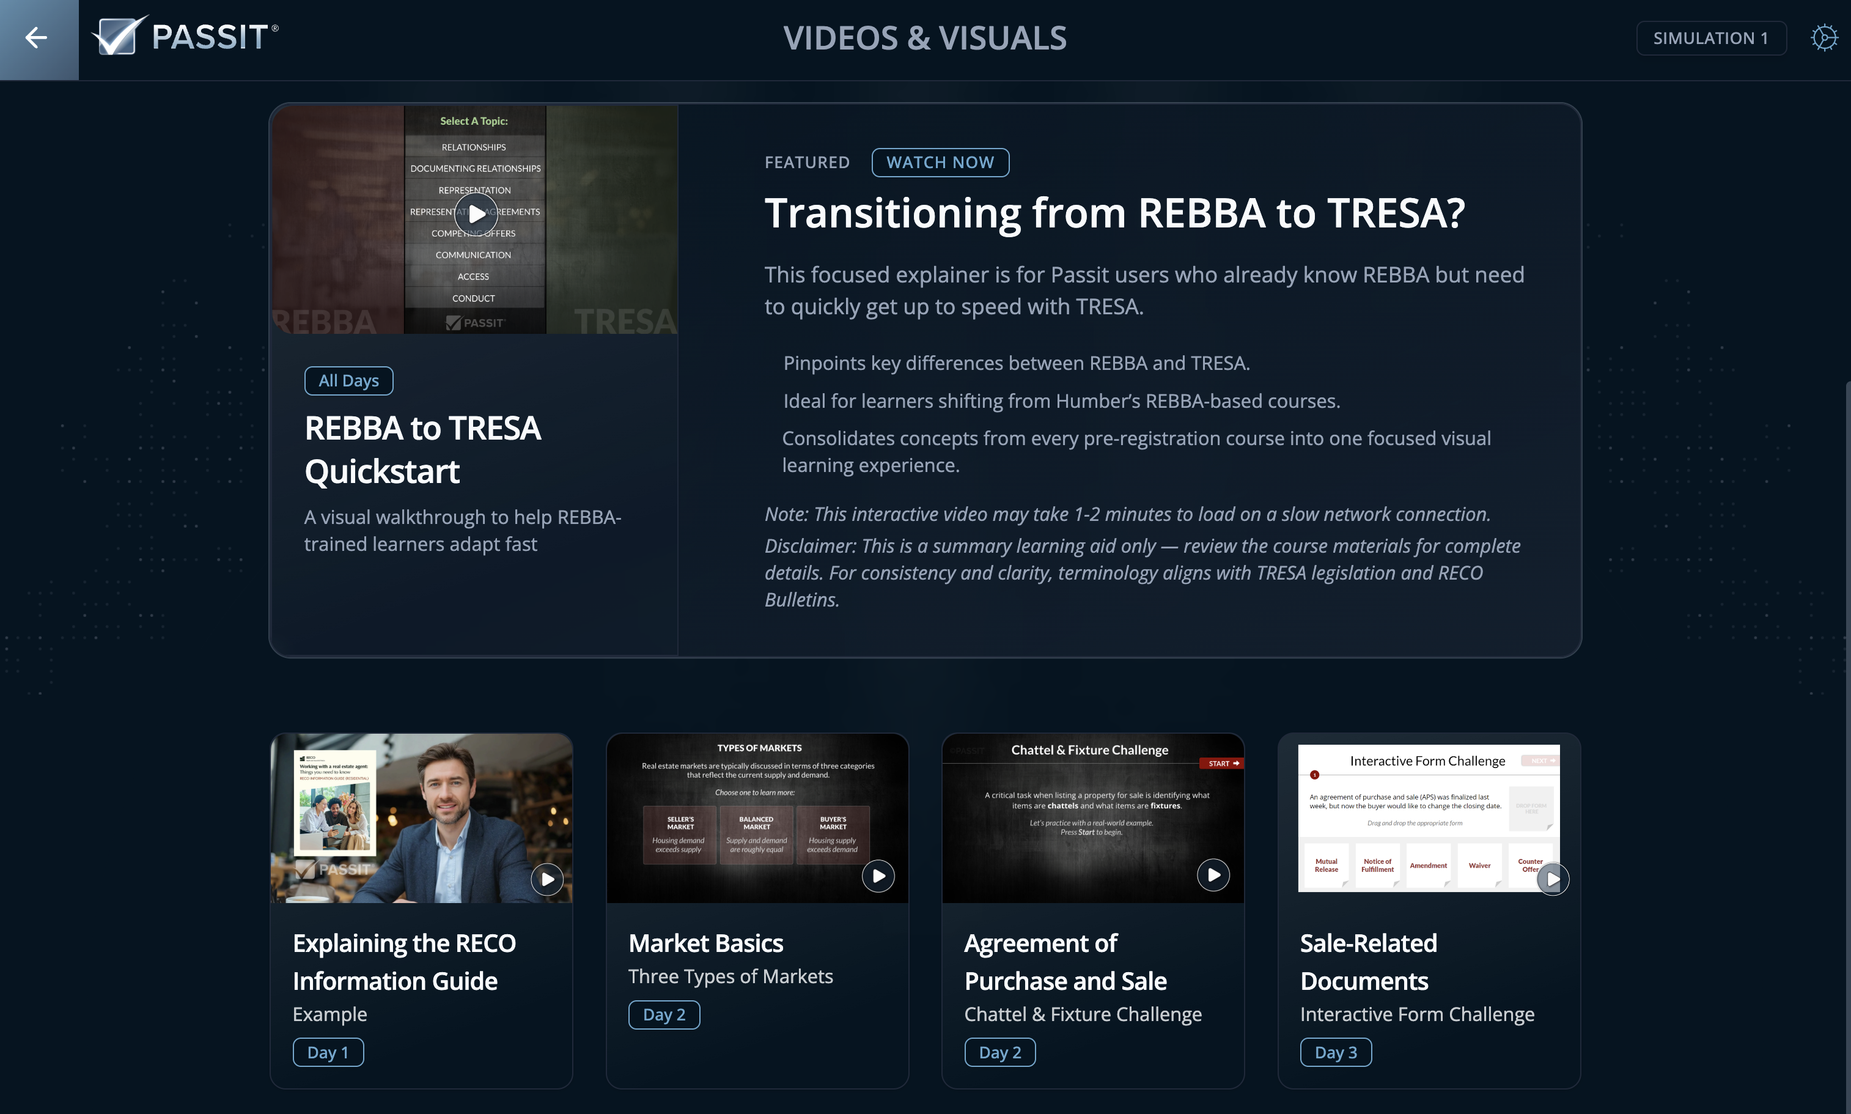Select the All Days filter badge
1851x1114 pixels.
coord(348,380)
